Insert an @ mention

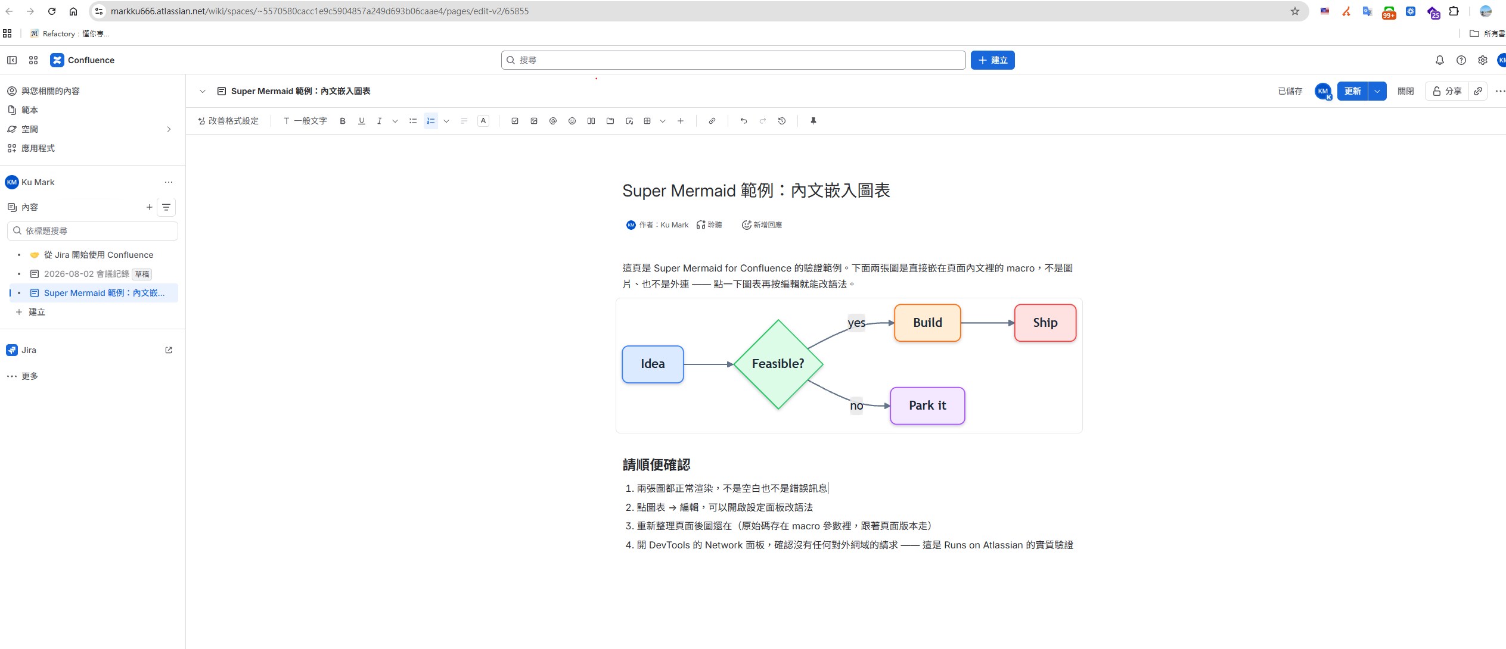pos(553,121)
